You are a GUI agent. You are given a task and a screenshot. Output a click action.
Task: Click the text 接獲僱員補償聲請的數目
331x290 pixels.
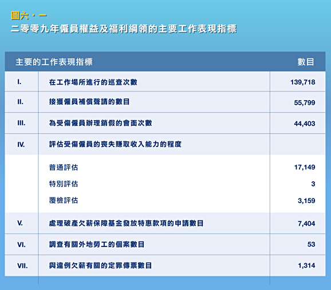click(89, 102)
